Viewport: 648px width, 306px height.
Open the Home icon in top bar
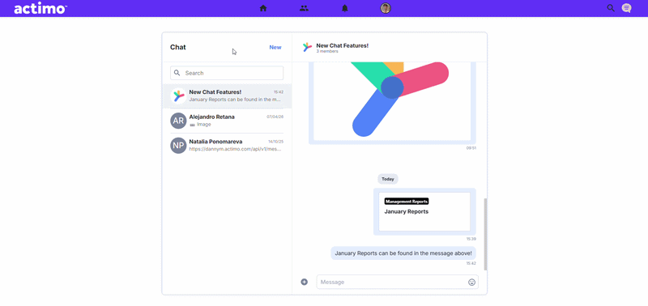pos(263,8)
